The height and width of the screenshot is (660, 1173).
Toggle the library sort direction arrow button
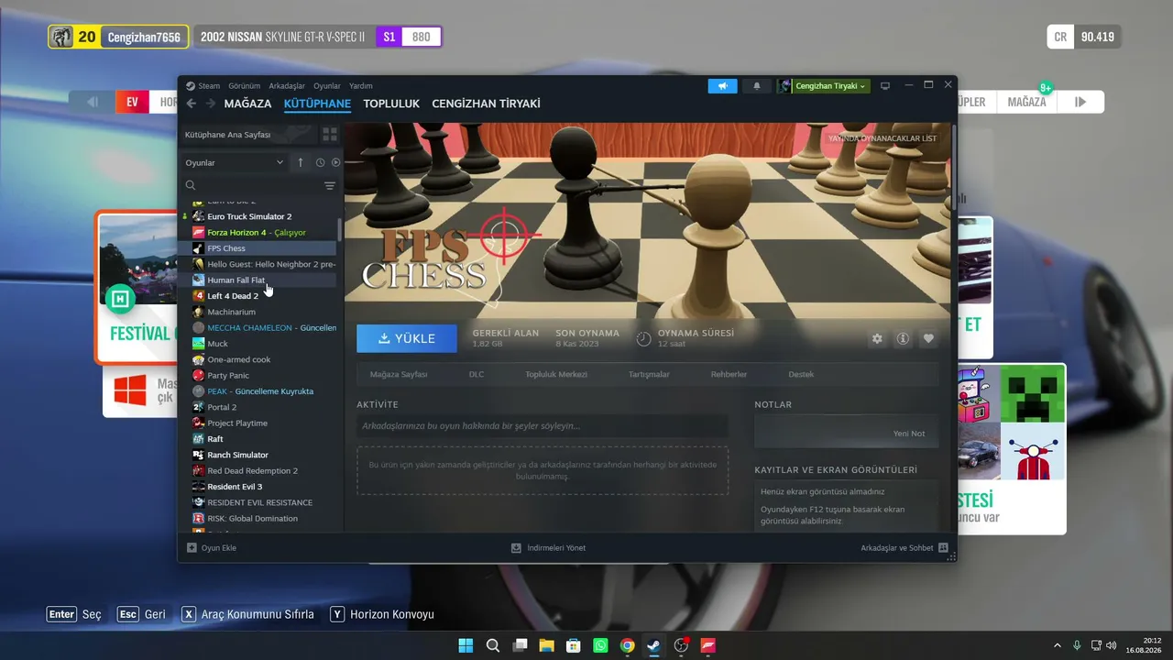(301, 162)
